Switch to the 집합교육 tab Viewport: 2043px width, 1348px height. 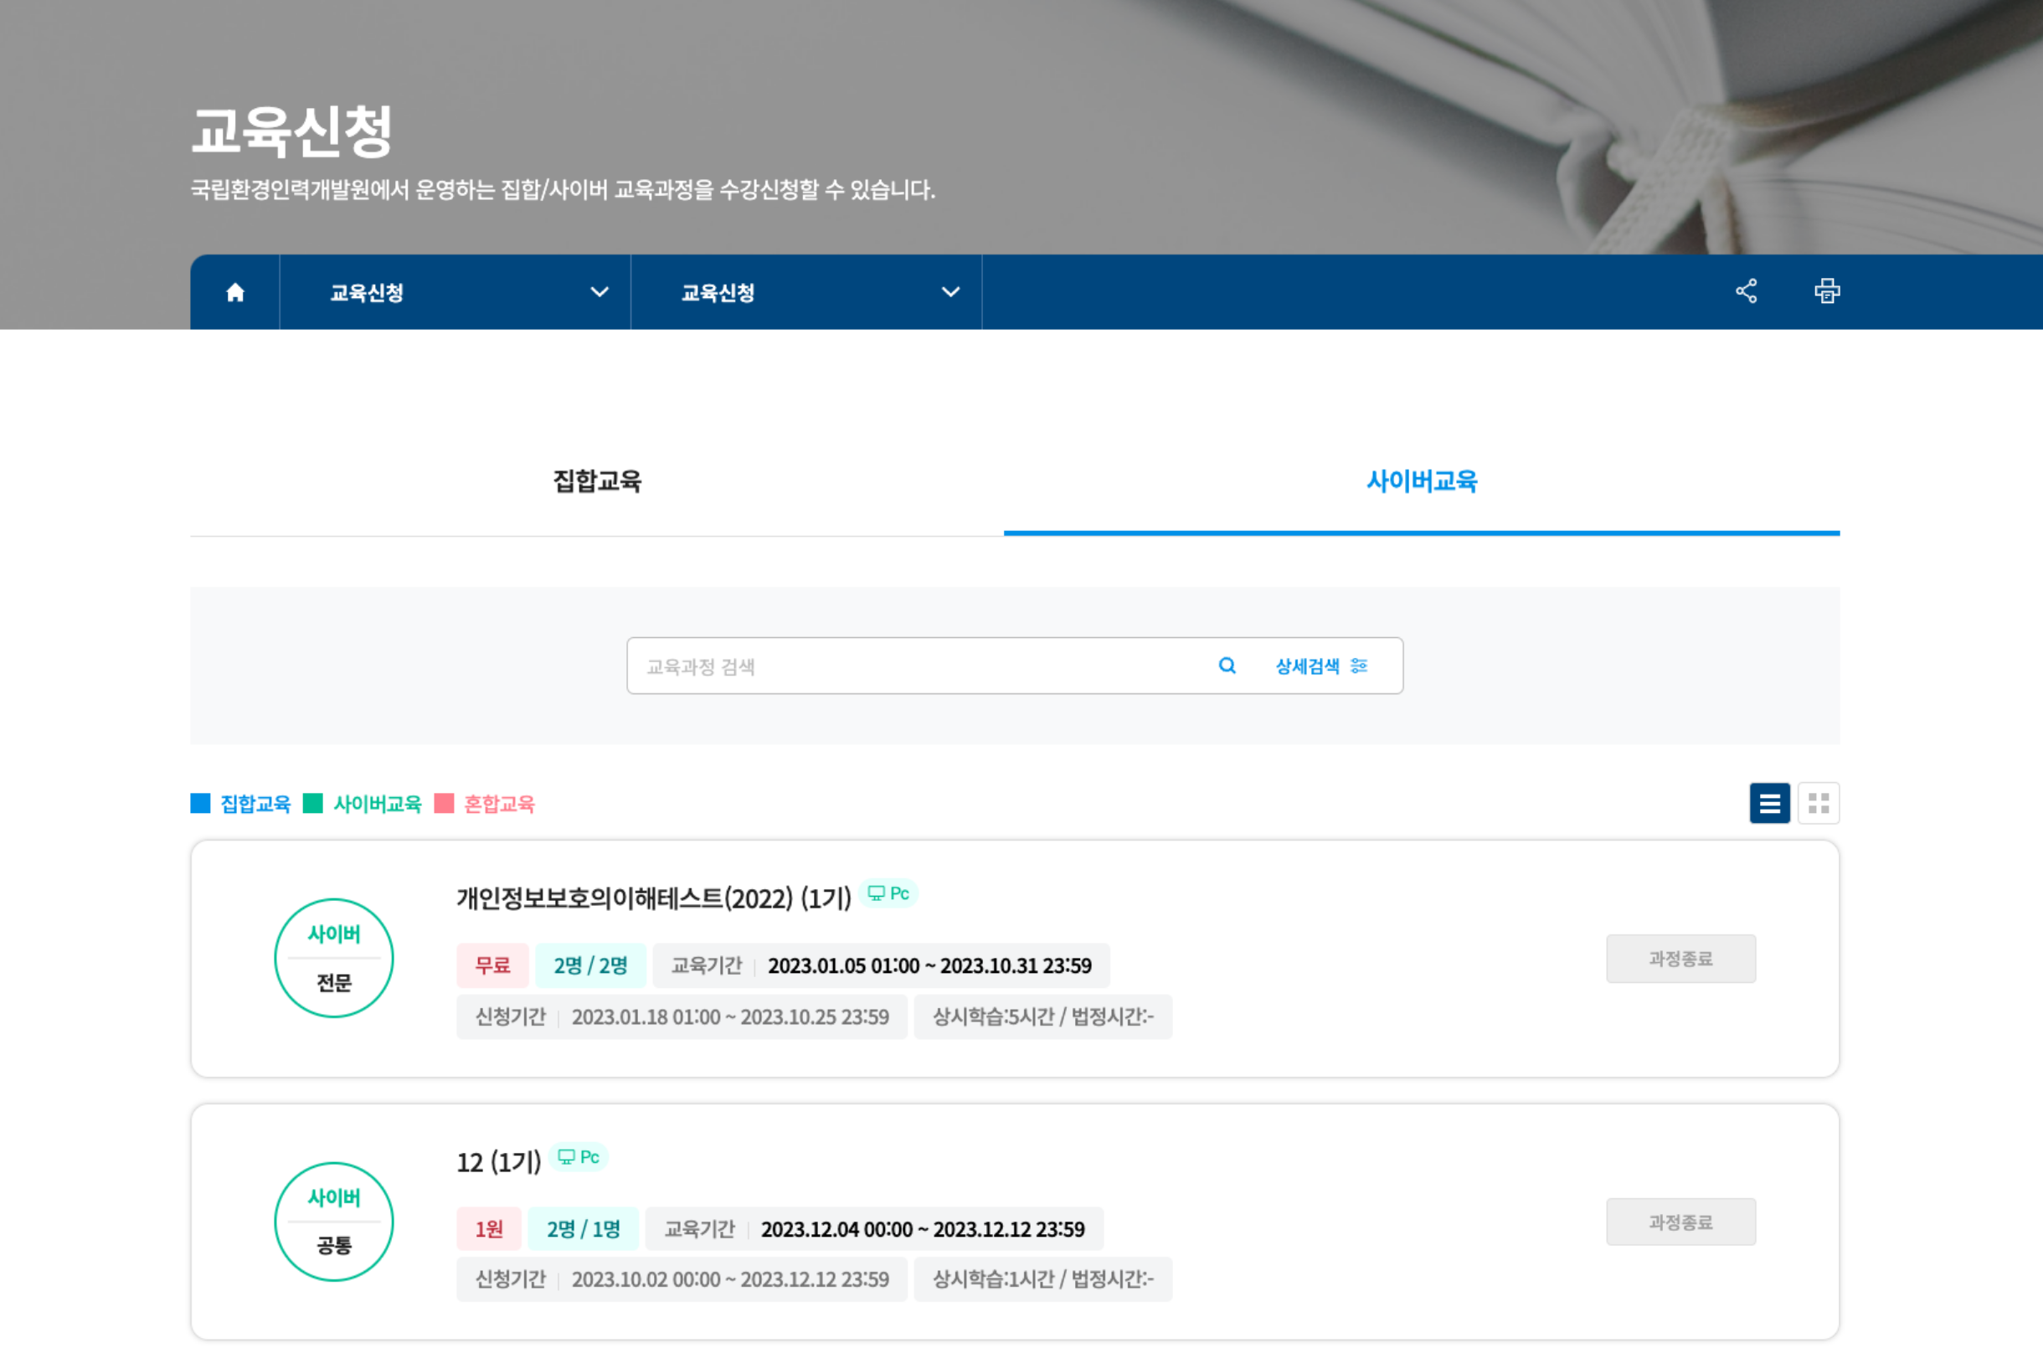pyautogui.click(x=596, y=481)
